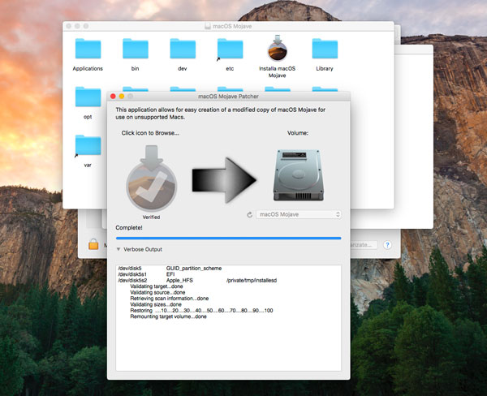Click the blue progress bar
The height and width of the screenshot is (396, 487).
(228, 239)
